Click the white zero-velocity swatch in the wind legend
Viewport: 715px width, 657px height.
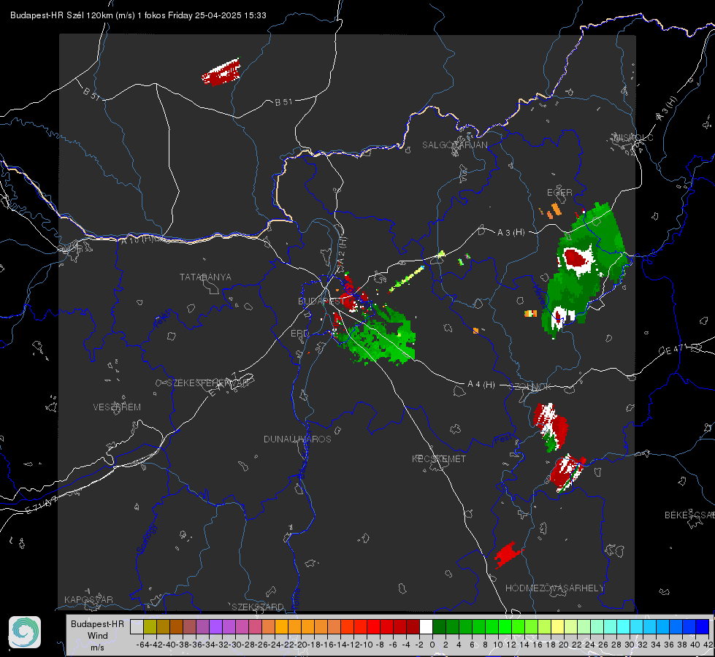click(426, 626)
